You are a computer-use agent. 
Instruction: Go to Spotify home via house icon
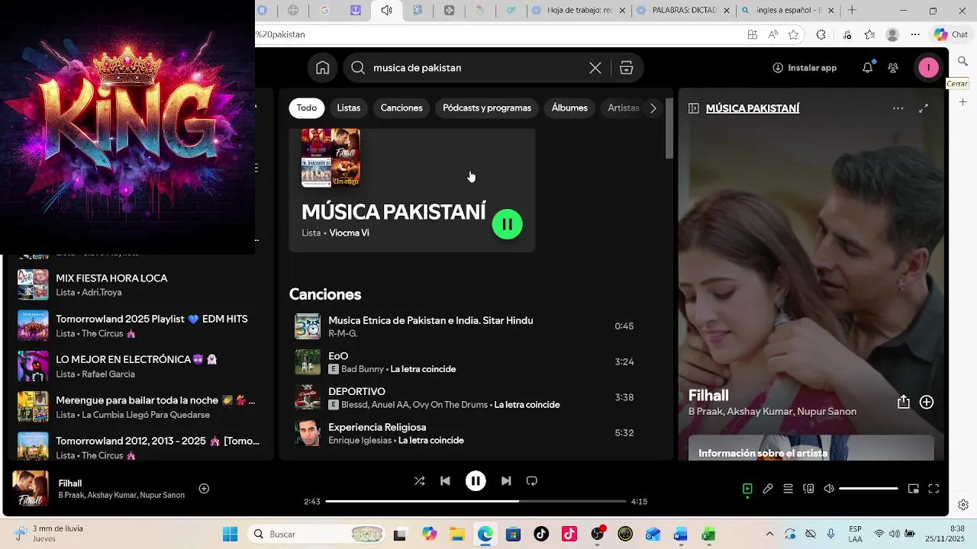(x=323, y=68)
